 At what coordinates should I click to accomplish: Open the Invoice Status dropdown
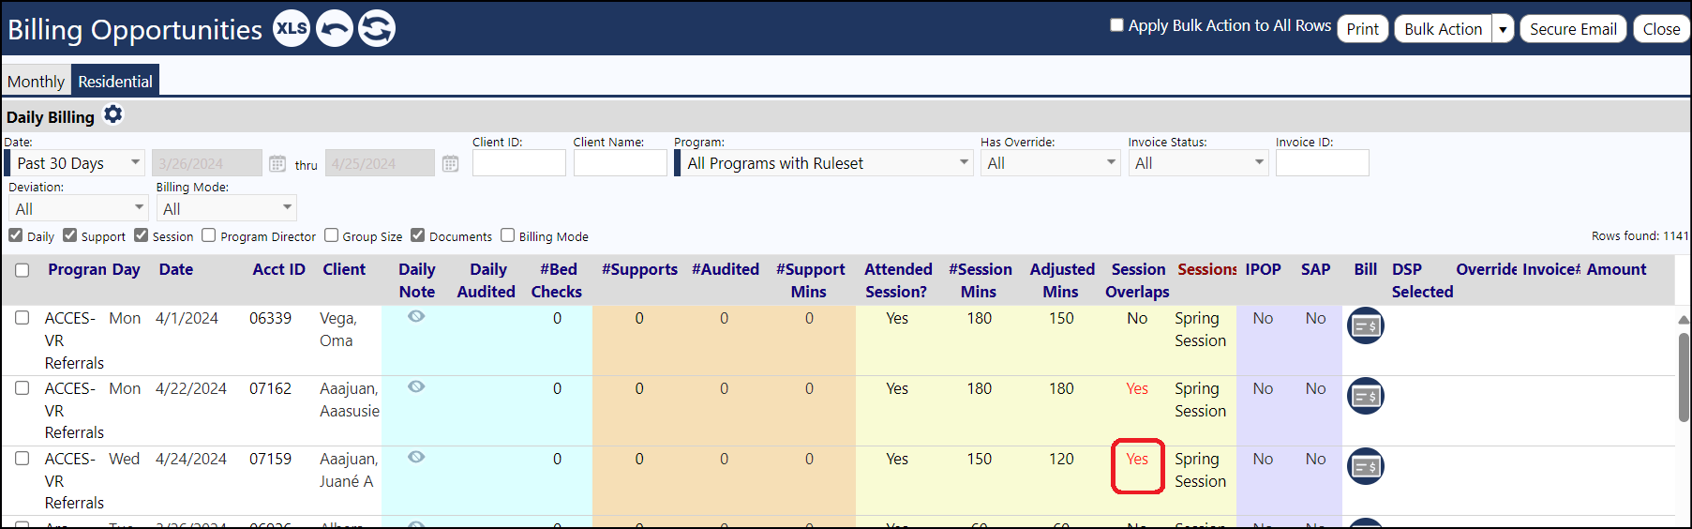coord(1198,163)
